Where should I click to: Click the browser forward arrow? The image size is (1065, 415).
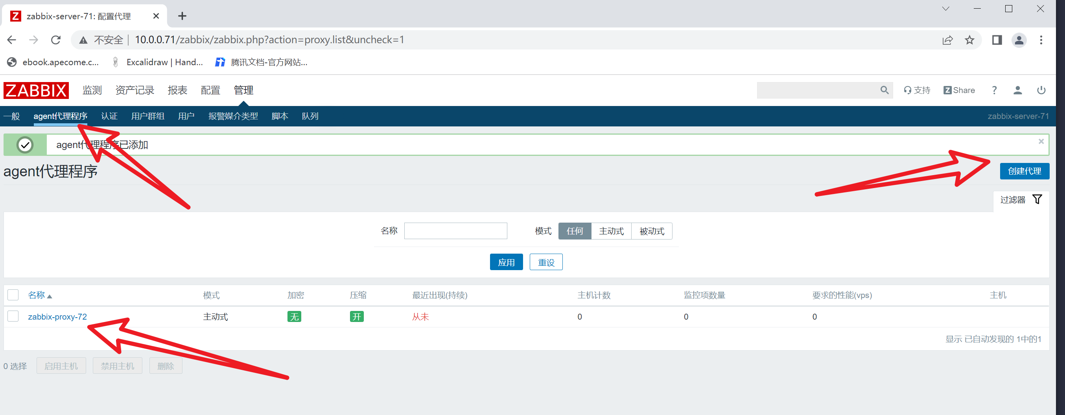[33, 40]
